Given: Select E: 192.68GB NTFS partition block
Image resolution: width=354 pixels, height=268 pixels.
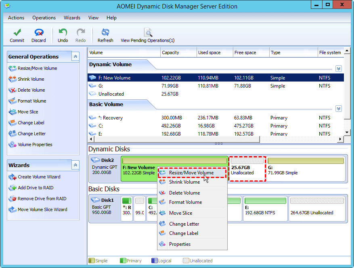Looking at the screenshot, I should (265, 209).
